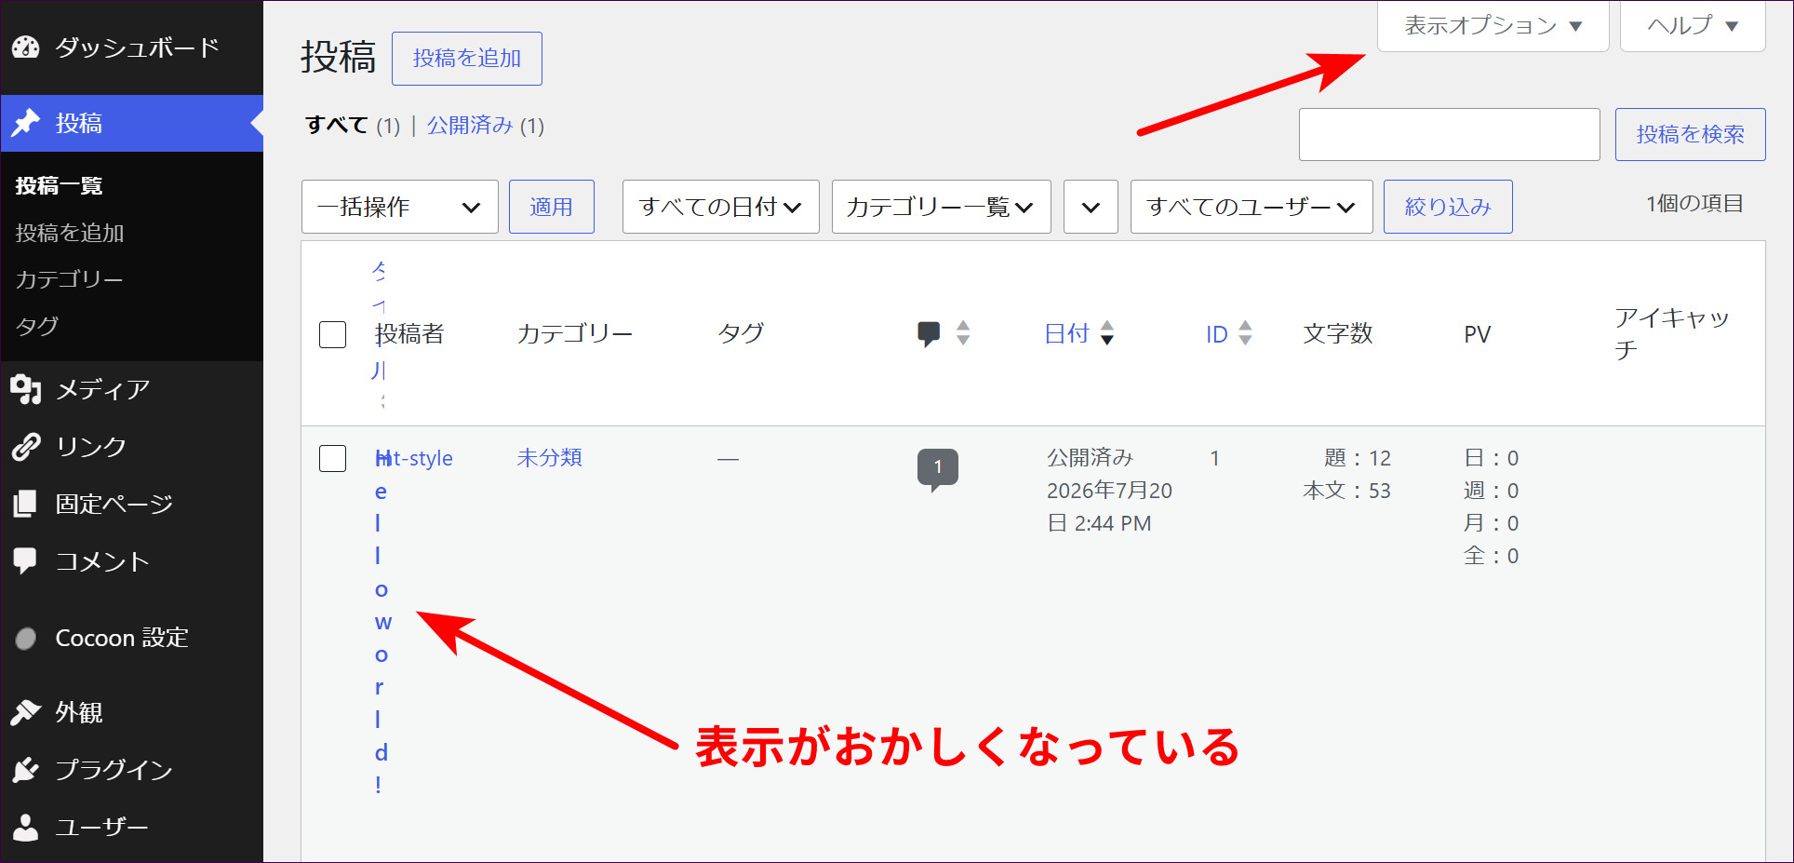Open プラグイン in the sidebar
1794x863 pixels.
132,770
